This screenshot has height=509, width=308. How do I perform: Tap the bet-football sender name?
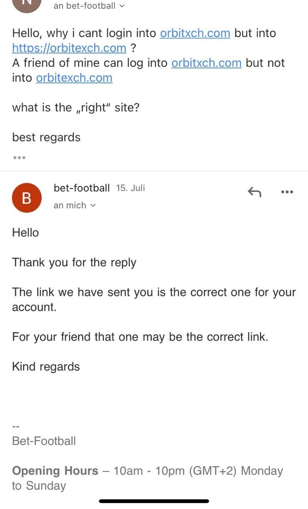pos(82,188)
